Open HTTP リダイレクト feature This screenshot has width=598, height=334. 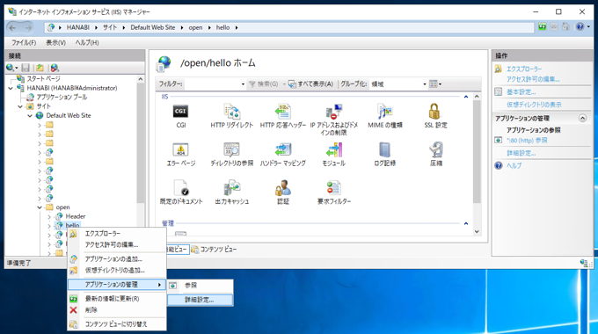(232, 116)
